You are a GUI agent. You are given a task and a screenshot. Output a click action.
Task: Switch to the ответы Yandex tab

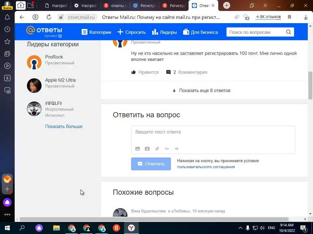coord(115,5)
